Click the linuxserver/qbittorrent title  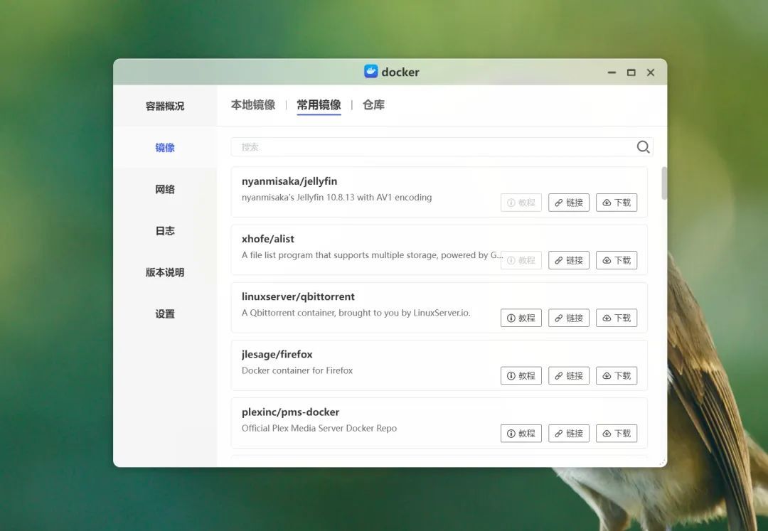click(x=298, y=296)
